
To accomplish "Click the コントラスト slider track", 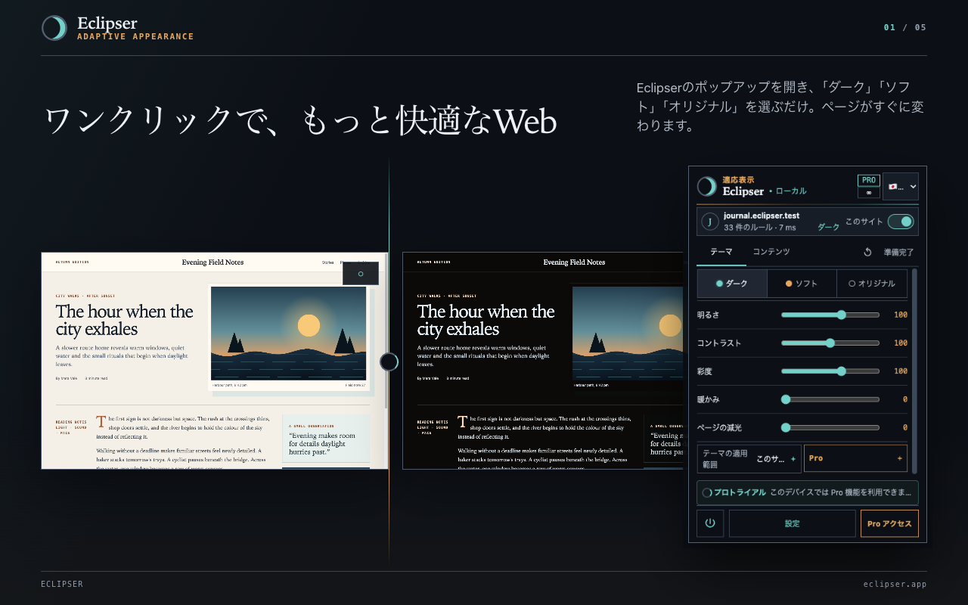I will [x=830, y=343].
